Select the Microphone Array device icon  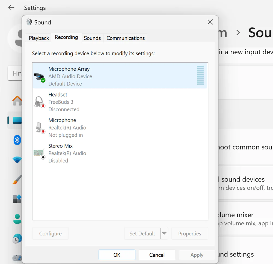40,77
